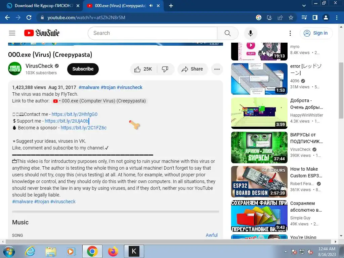The width and height of the screenshot is (344, 258).
Task: Click the Subscribe button
Action: [83, 69]
